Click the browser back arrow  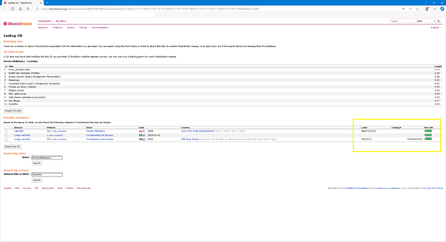click(x=5, y=9)
